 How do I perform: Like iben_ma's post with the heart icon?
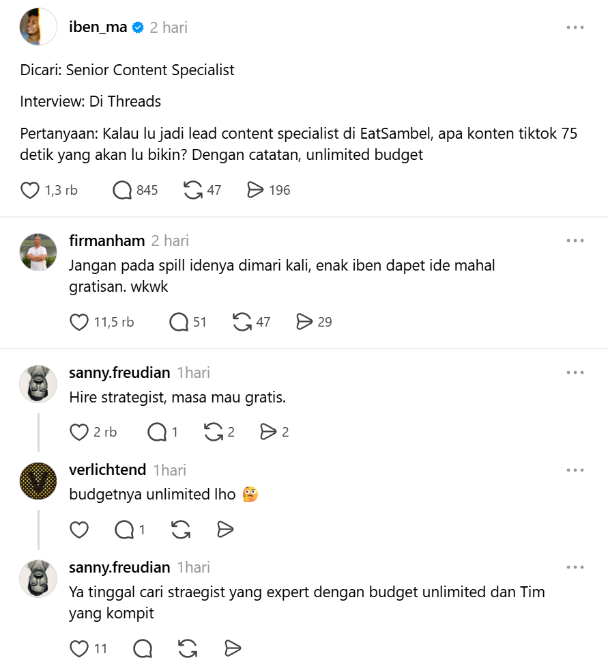[30, 190]
